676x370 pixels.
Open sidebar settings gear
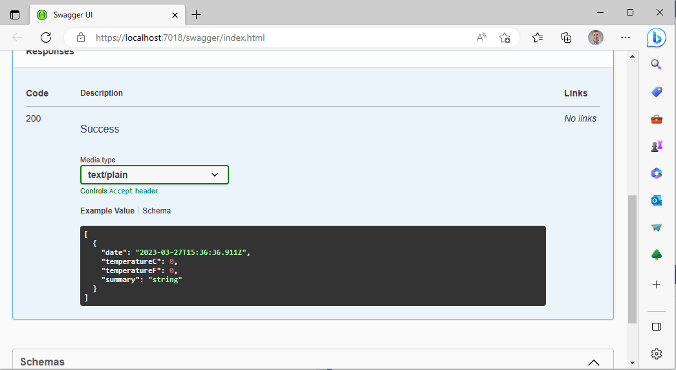656,354
